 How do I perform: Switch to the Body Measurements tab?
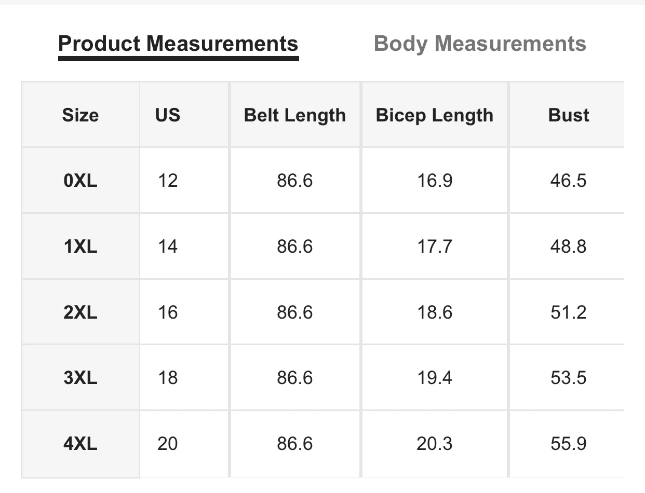(x=480, y=44)
